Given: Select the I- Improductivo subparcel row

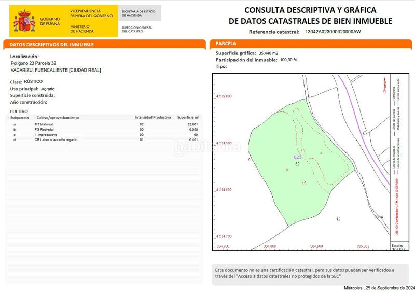Looking at the screenshot, I should tap(104, 135).
